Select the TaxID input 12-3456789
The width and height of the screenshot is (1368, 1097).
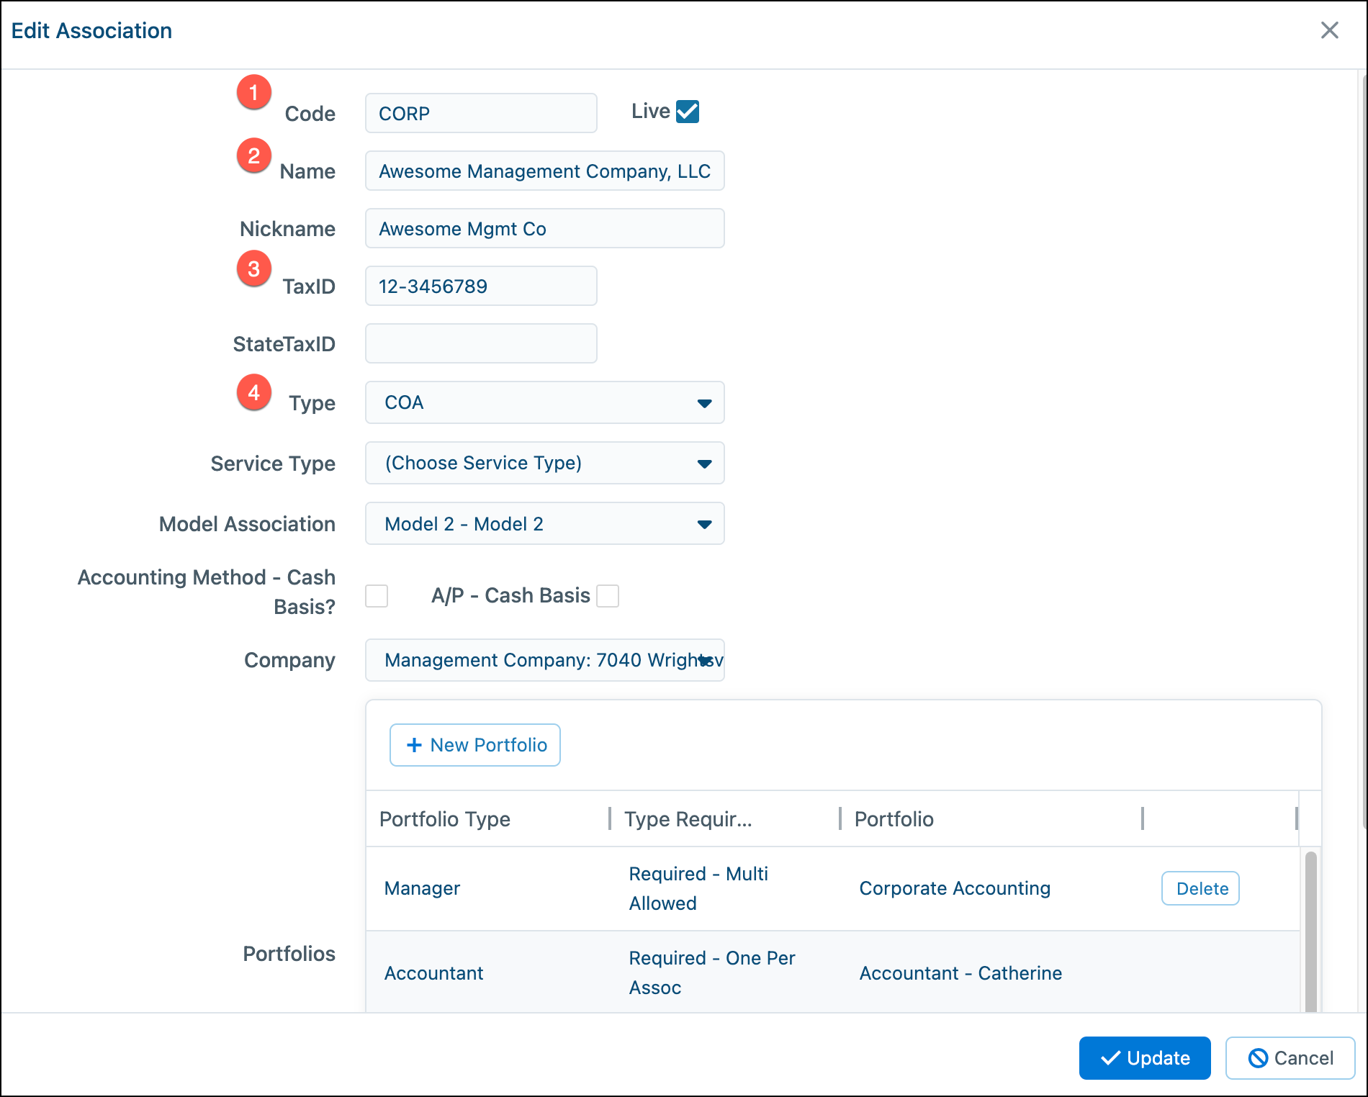pos(481,286)
